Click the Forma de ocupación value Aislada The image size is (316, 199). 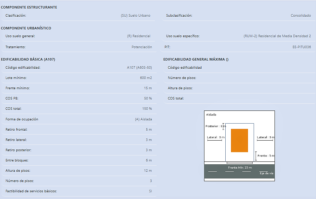143,119
